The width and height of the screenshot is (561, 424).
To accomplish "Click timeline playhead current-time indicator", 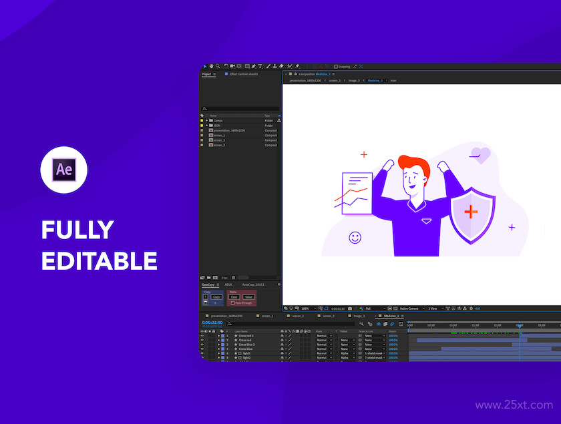I will (x=520, y=326).
